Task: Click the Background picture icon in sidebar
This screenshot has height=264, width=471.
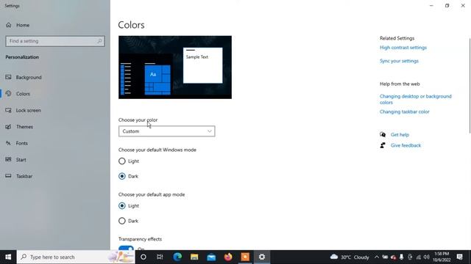Action: point(8,77)
